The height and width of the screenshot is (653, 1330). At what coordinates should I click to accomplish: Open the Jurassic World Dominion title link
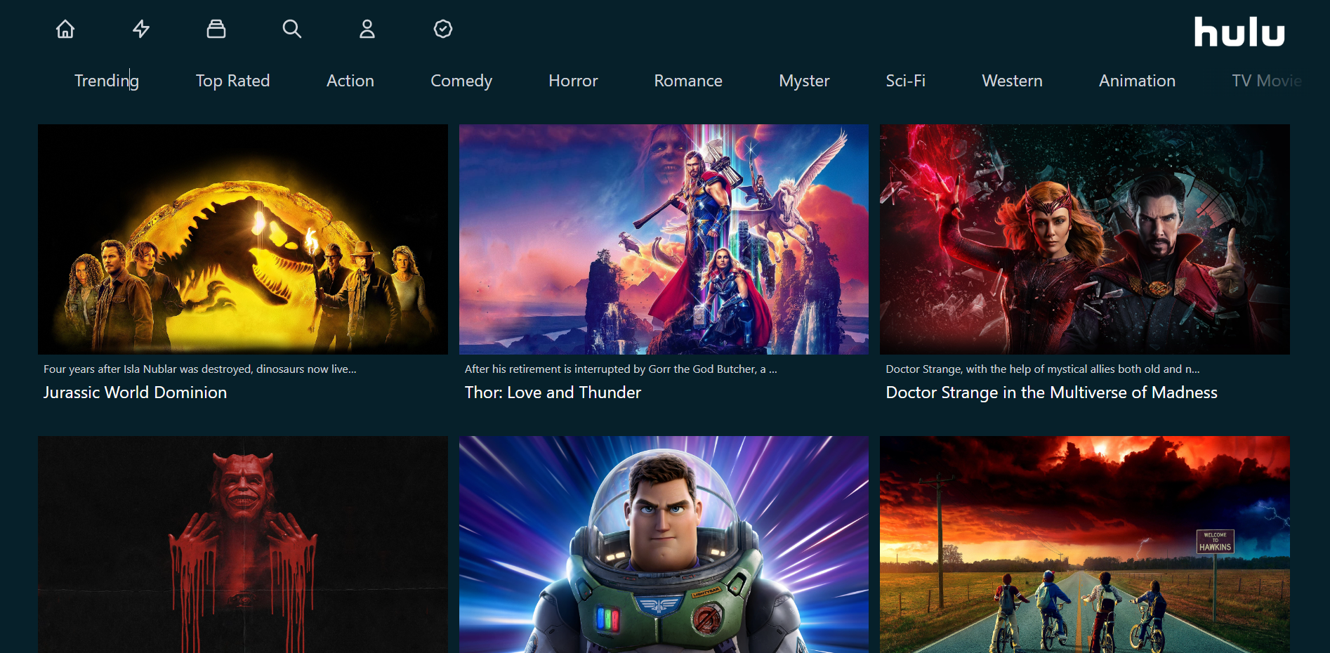tap(135, 393)
